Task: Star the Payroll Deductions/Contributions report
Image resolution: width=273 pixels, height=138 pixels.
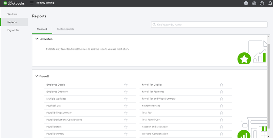Action: coord(126,120)
